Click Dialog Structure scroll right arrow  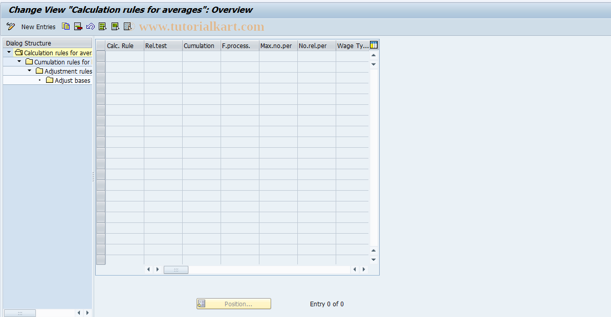[88, 313]
